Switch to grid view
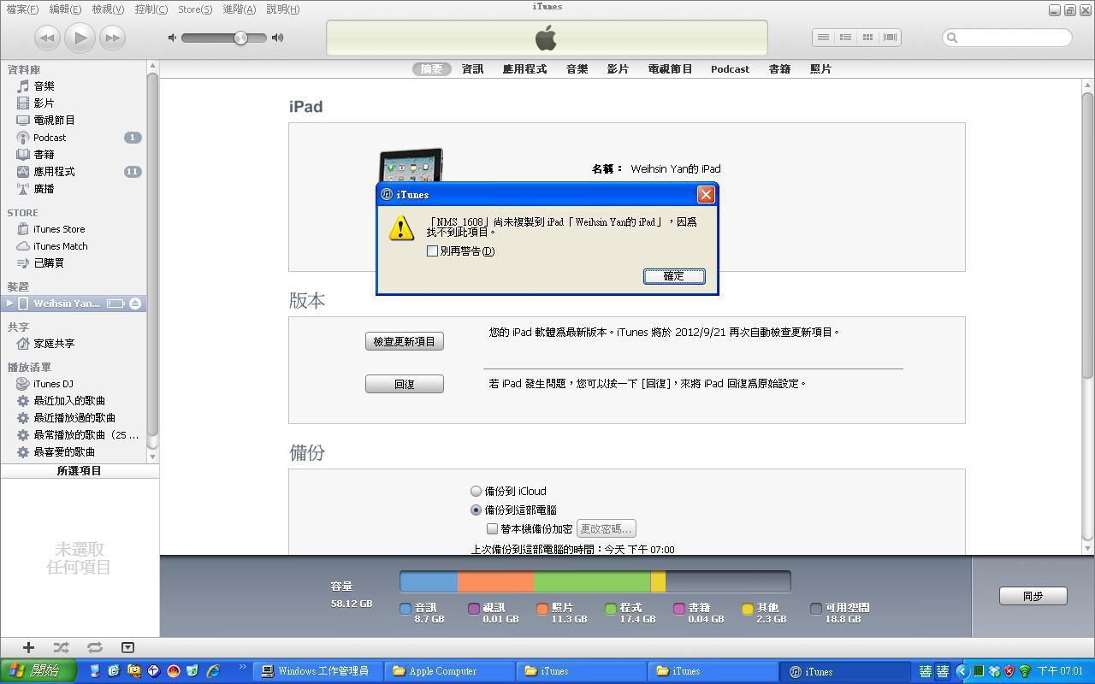This screenshot has height=684, width=1095. pyautogui.click(x=867, y=38)
